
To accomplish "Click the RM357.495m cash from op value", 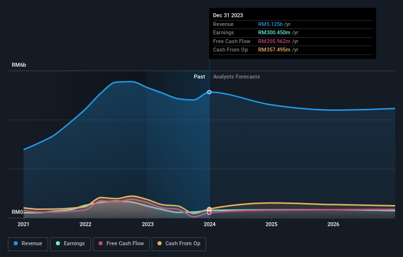I will (274, 50).
